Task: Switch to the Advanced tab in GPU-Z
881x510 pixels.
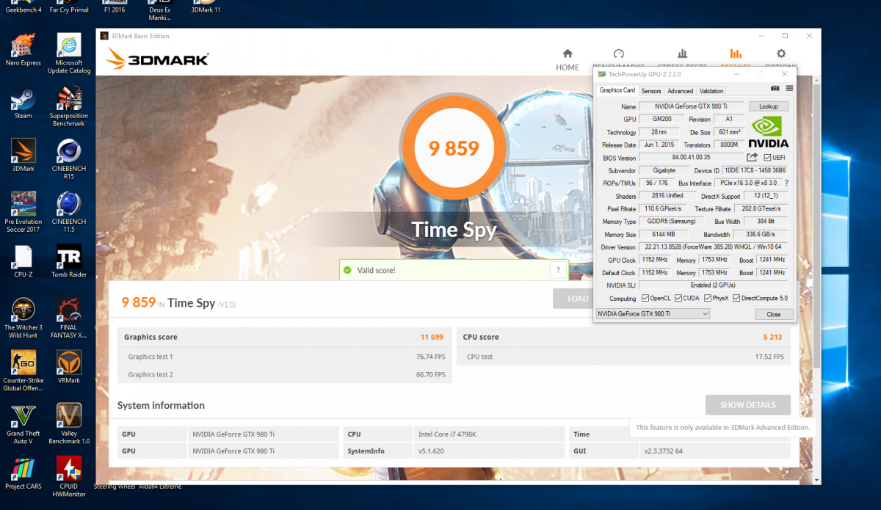Action: (x=680, y=91)
